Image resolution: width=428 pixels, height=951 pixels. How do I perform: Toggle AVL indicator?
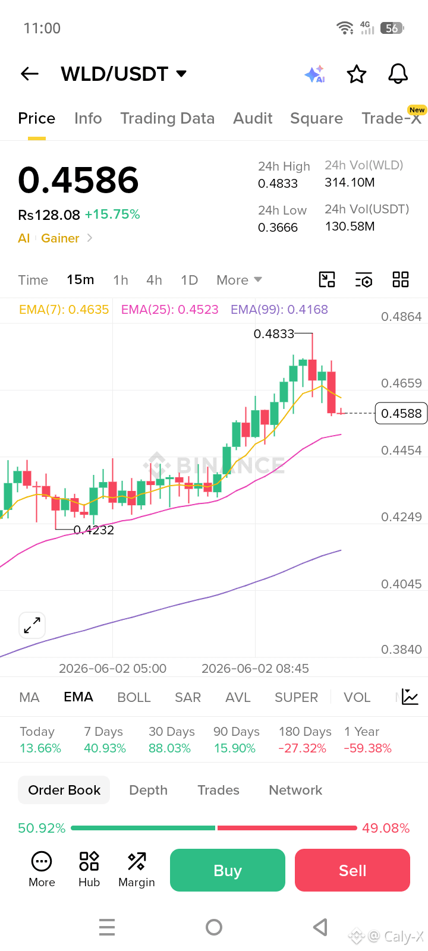tap(238, 697)
